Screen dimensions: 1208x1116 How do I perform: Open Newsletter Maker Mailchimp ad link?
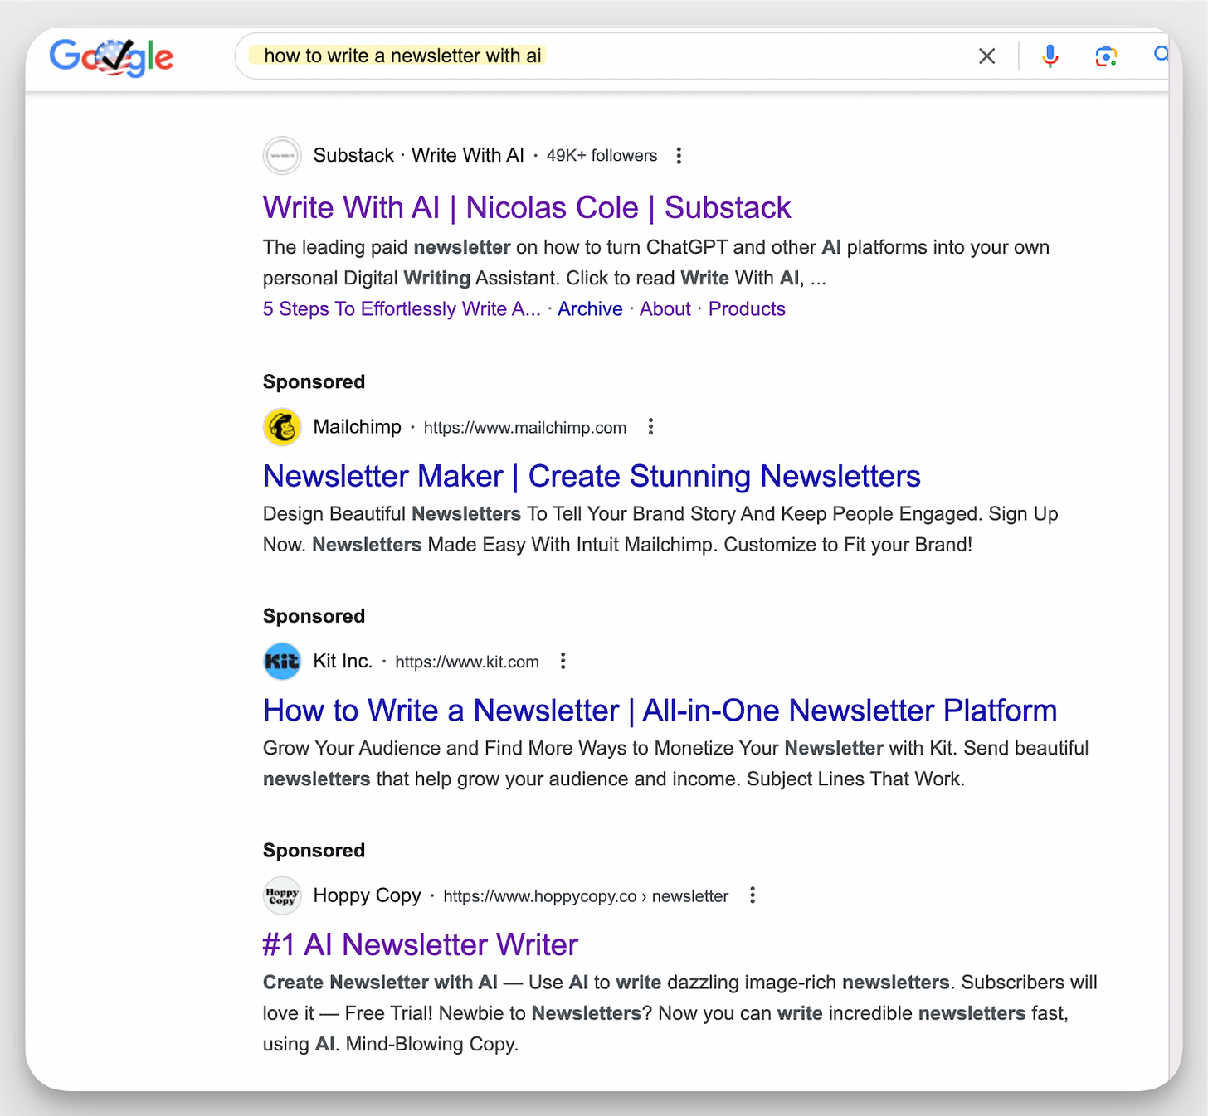point(592,477)
